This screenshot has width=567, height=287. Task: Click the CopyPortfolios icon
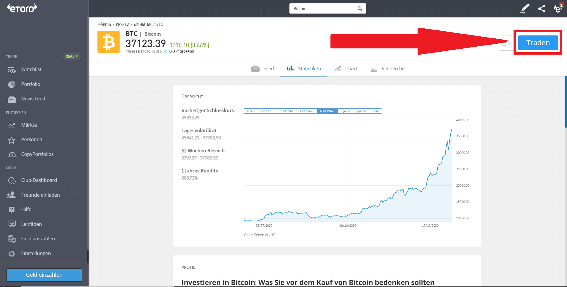[12, 154]
